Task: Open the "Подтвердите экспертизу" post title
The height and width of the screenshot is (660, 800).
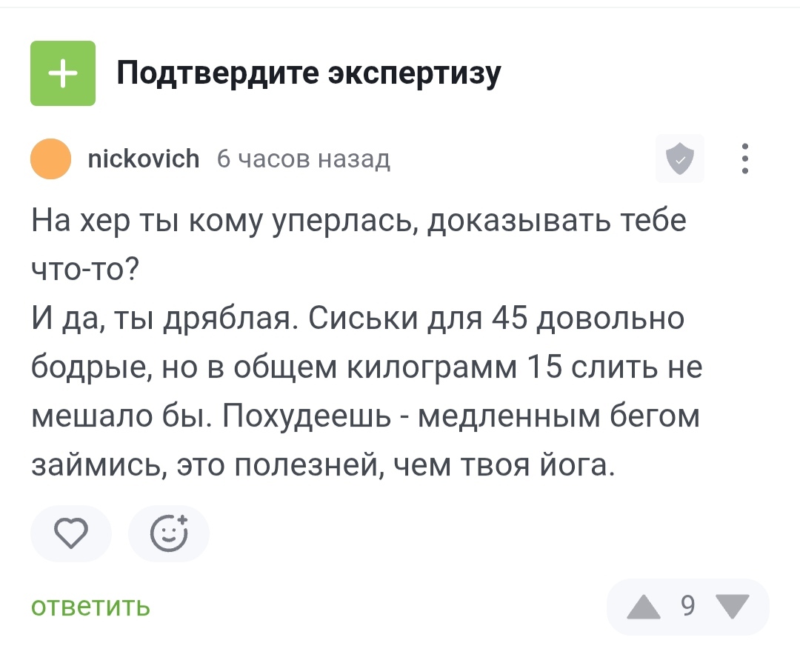Action: click(308, 73)
